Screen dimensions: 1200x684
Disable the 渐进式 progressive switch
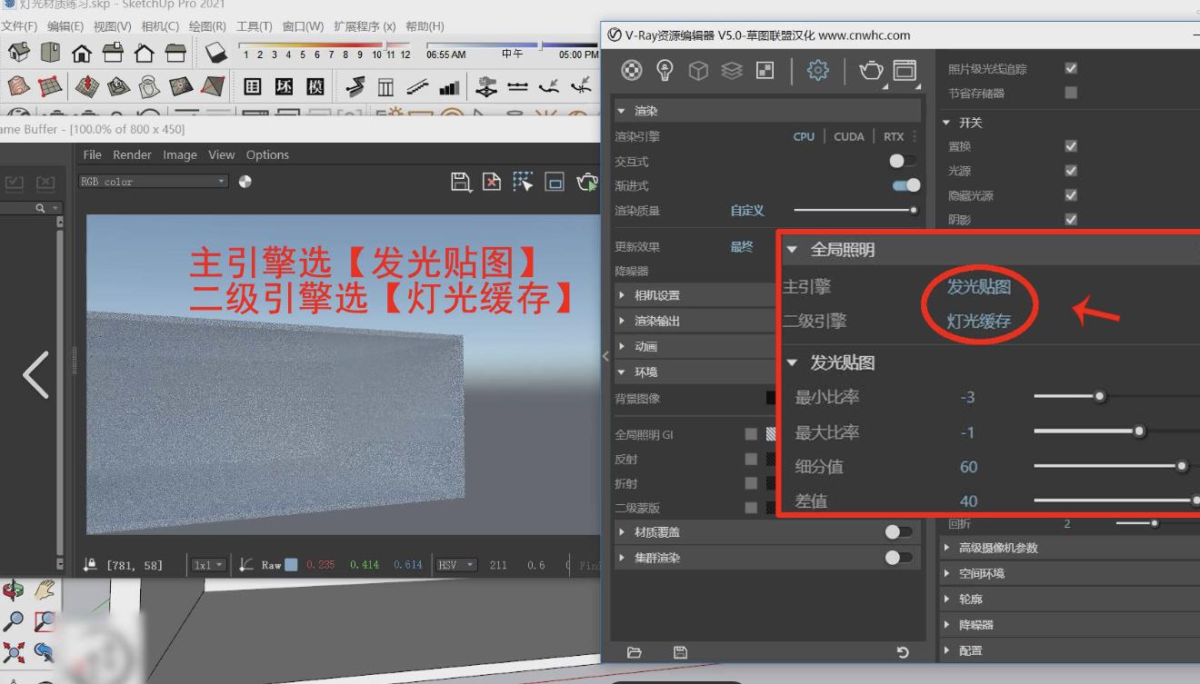[905, 185]
